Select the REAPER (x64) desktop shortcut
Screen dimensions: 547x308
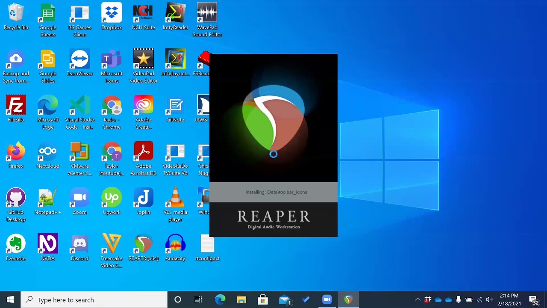pyautogui.click(x=143, y=248)
